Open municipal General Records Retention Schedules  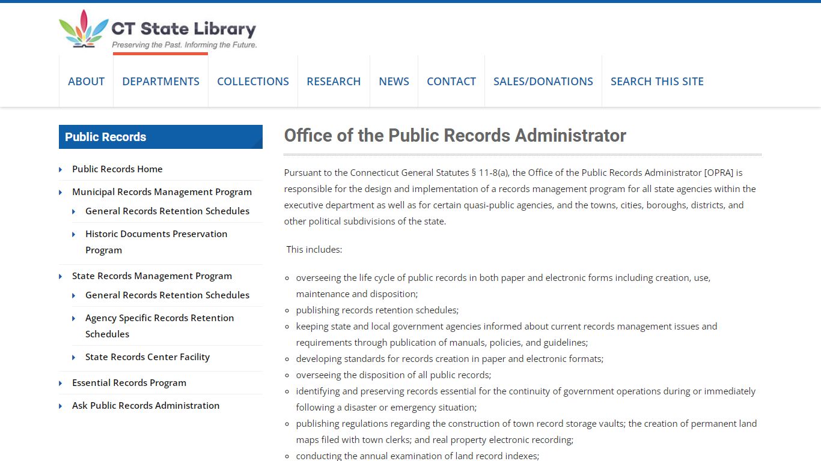click(x=167, y=211)
